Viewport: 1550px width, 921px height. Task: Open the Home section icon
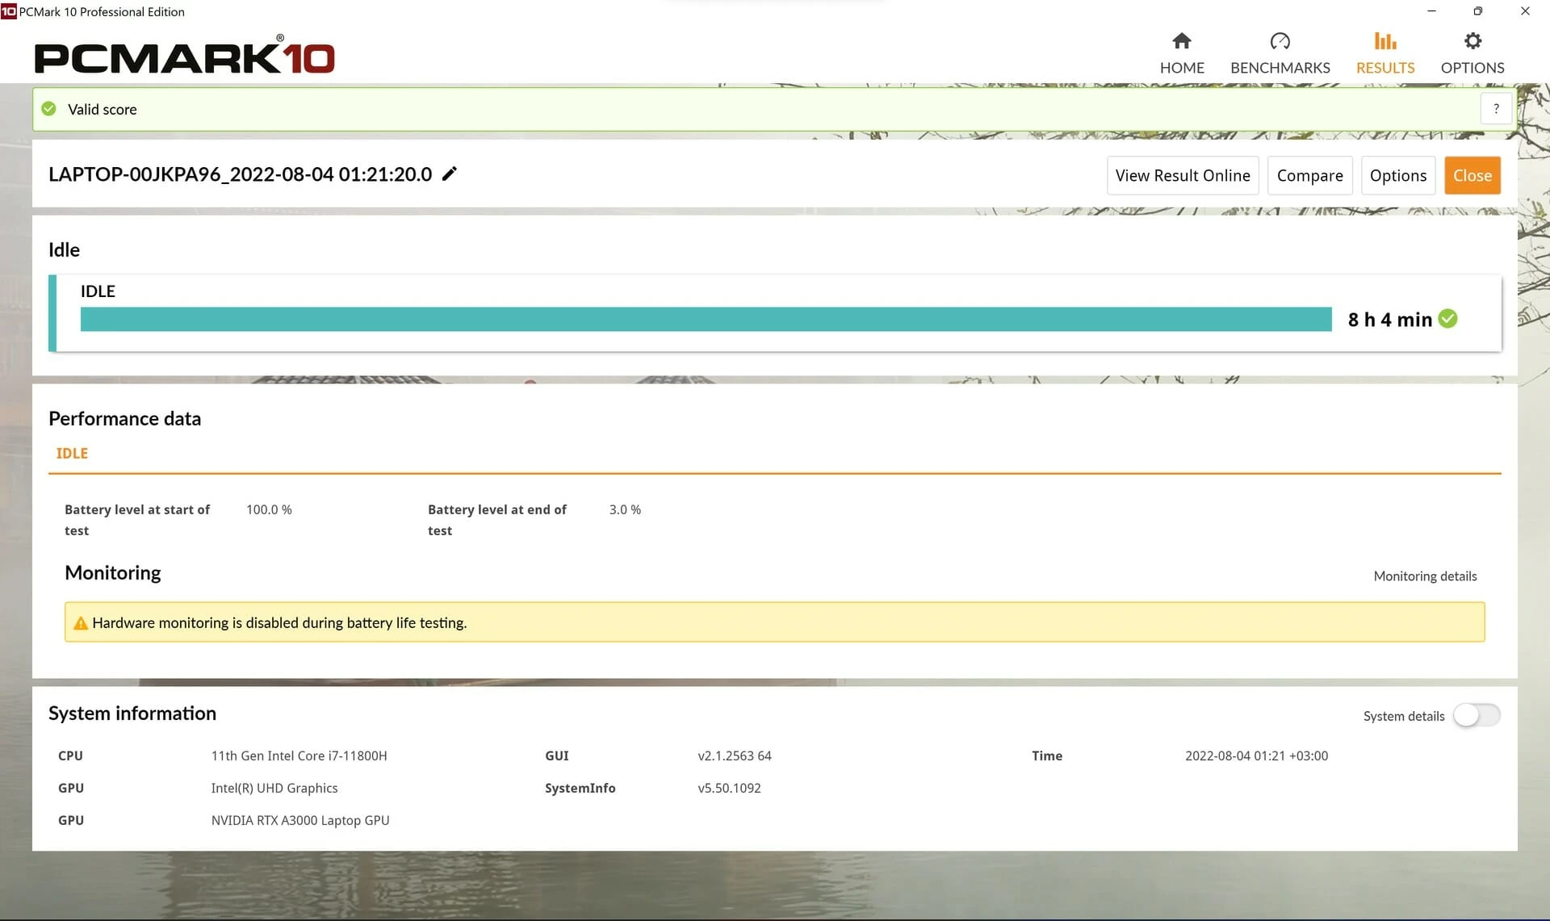pyautogui.click(x=1182, y=41)
